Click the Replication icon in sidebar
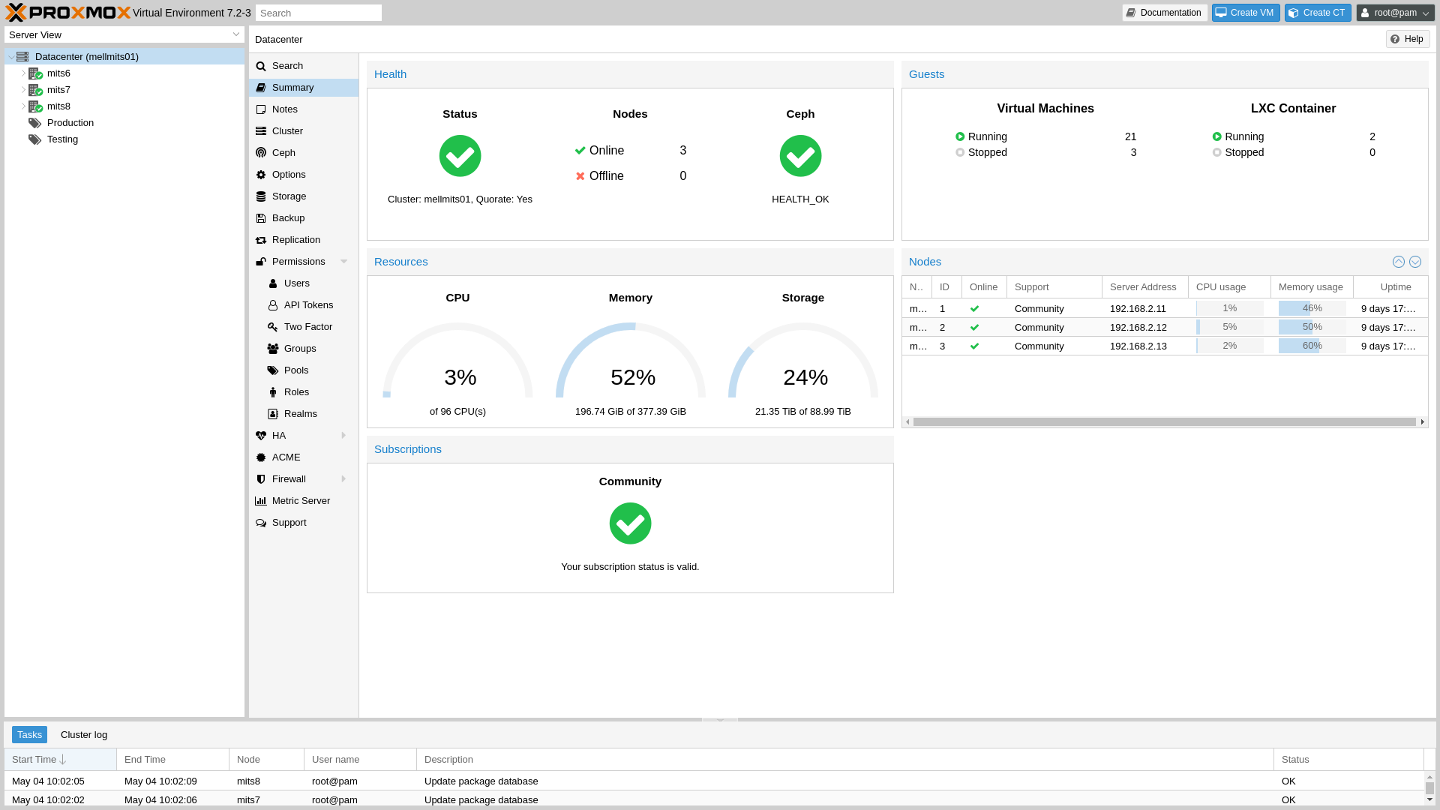This screenshot has height=810, width=1440. [261, 239]
